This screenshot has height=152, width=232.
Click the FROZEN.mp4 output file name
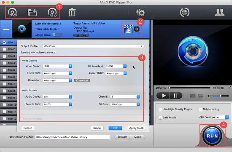tap(85, 31)
